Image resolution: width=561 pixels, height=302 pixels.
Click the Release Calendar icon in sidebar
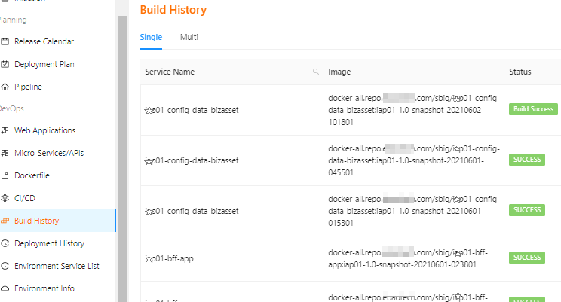coord(5,41)
